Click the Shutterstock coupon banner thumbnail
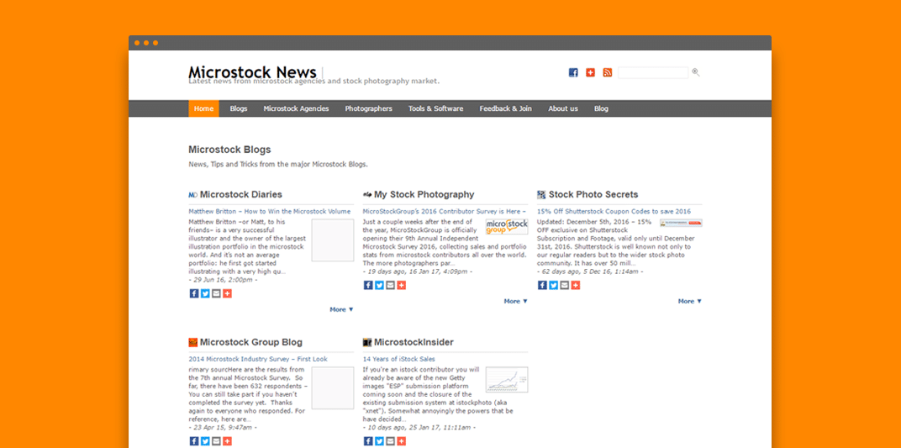This screenshot has width=901, height=448. click(x=680, y=223)
